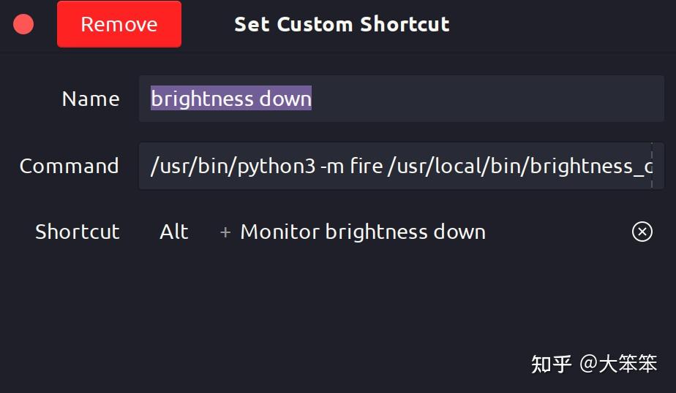Focus the Command input field
676x393 pixels.
click(401, 167)
